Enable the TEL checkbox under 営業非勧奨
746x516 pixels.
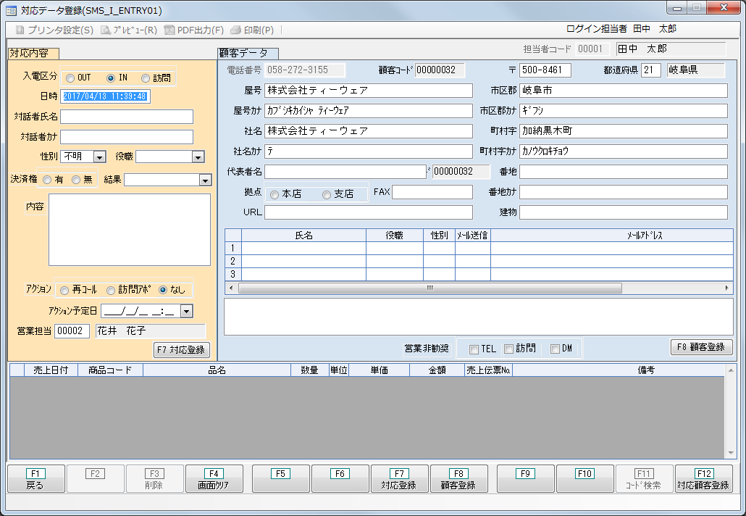[474, 349]
